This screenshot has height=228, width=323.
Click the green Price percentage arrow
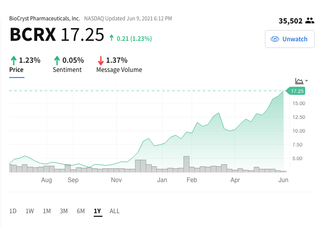pos(13,60)
